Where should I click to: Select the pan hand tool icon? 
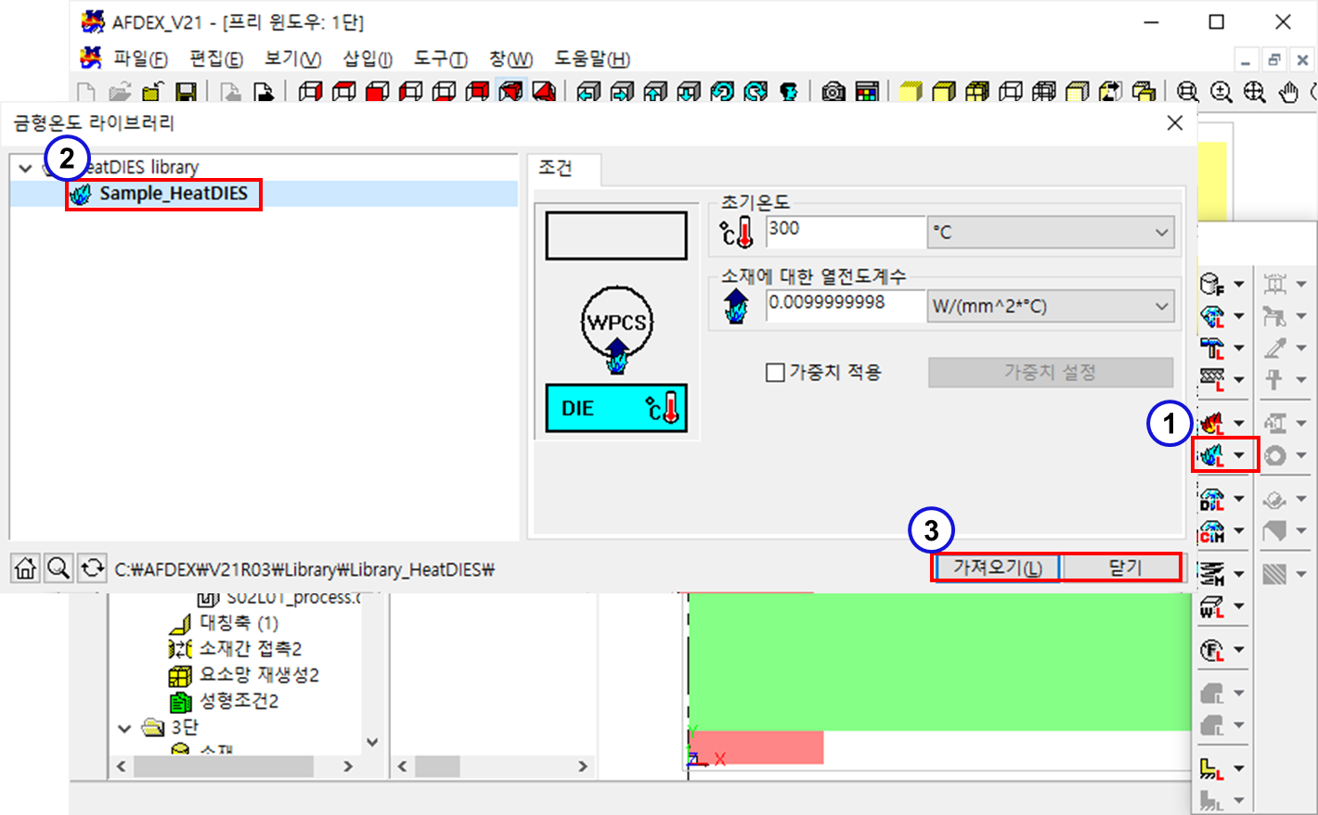tap(1288, 91)
